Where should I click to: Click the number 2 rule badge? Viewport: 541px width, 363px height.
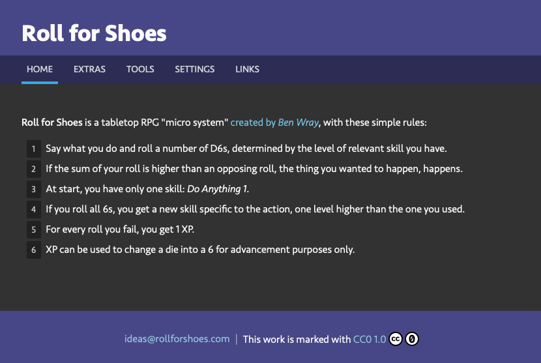coord(33,169)
